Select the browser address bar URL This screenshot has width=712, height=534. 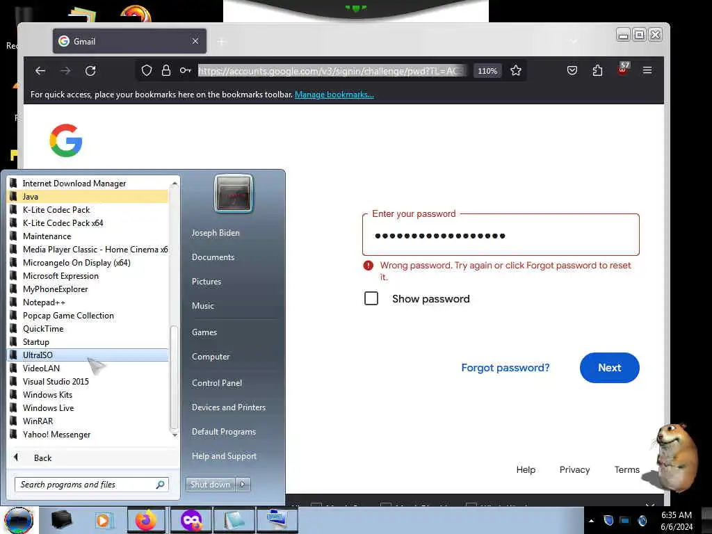(332, 71)
